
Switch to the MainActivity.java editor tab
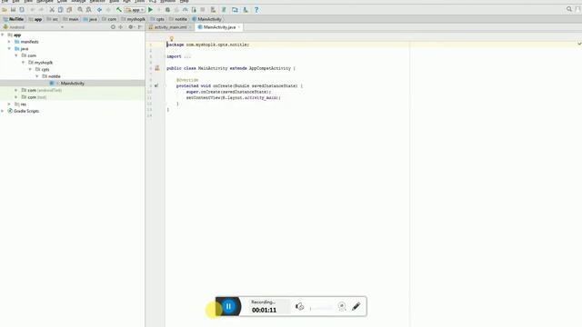(x=219, y=27)
